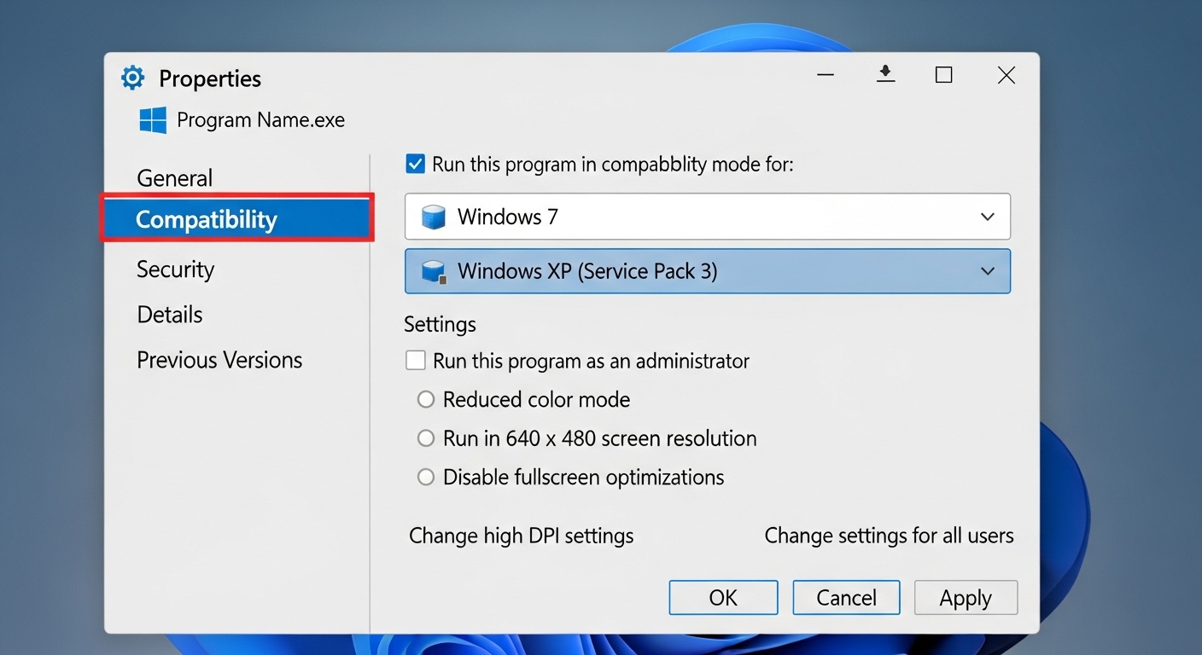Click the download icon in the title bar
The image size is (1202, 655).
885,74
